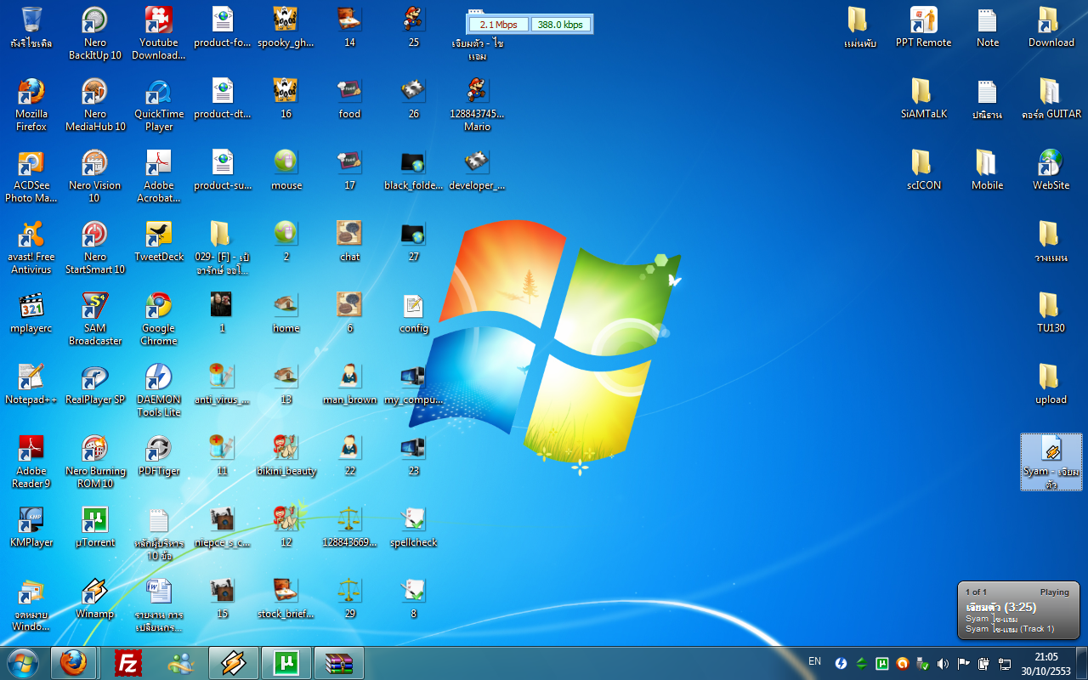This screenshot has height=680, width=1088.
Task: Click the ACDSee Photo Manager icon
Action: click(31, 175)
